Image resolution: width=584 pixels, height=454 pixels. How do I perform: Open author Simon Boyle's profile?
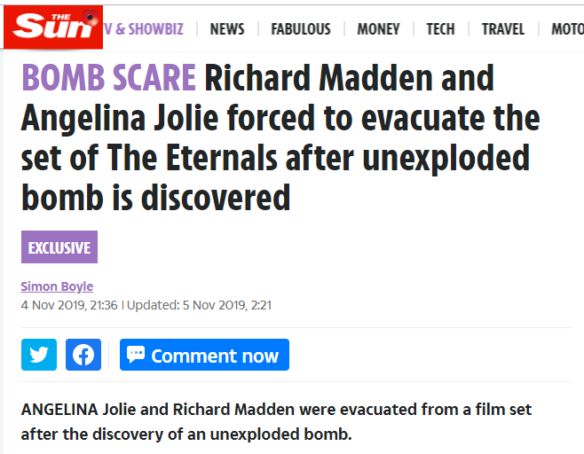57,286
